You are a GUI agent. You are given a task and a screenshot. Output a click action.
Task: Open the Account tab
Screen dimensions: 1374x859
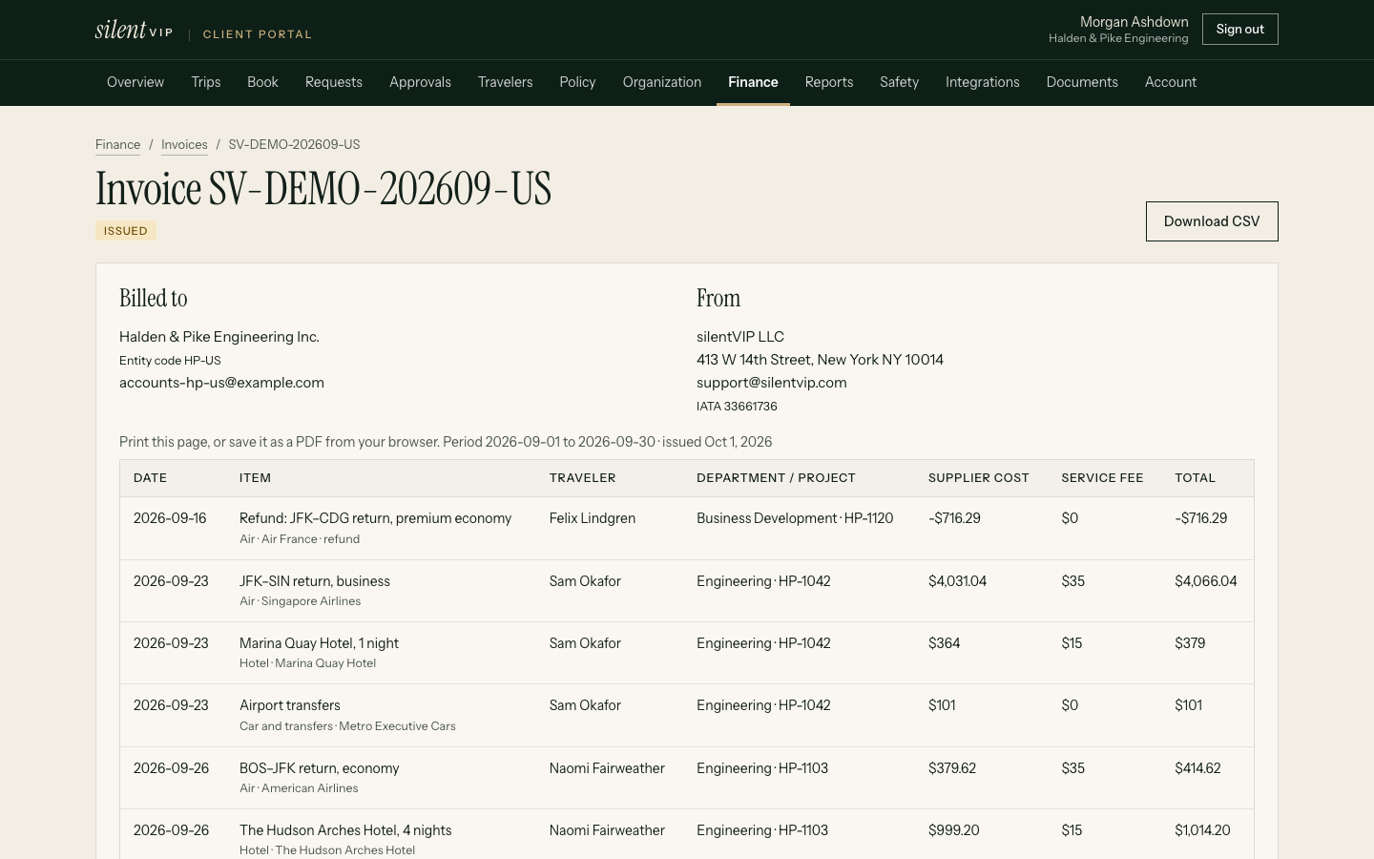pos(1171,82)
